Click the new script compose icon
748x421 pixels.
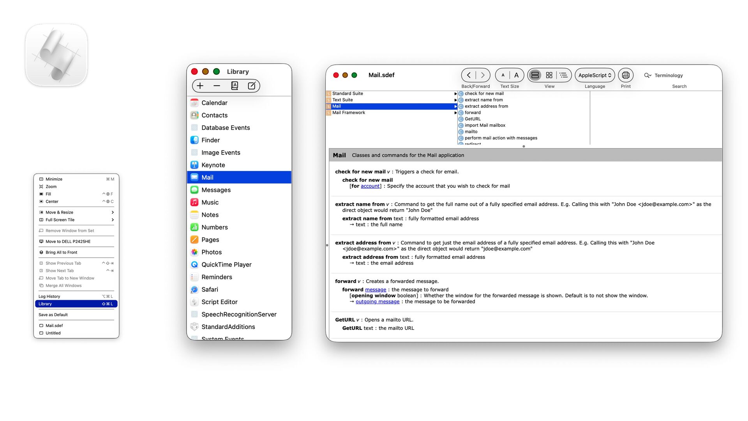252,86
